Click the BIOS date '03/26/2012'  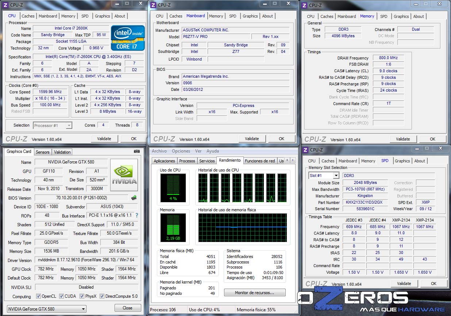pyautogui.click(x=235, y=89)
